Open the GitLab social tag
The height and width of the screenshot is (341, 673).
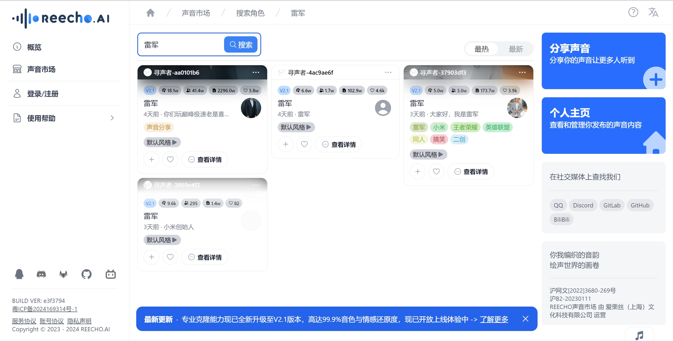pyautogui.click(x=612, y=205)
